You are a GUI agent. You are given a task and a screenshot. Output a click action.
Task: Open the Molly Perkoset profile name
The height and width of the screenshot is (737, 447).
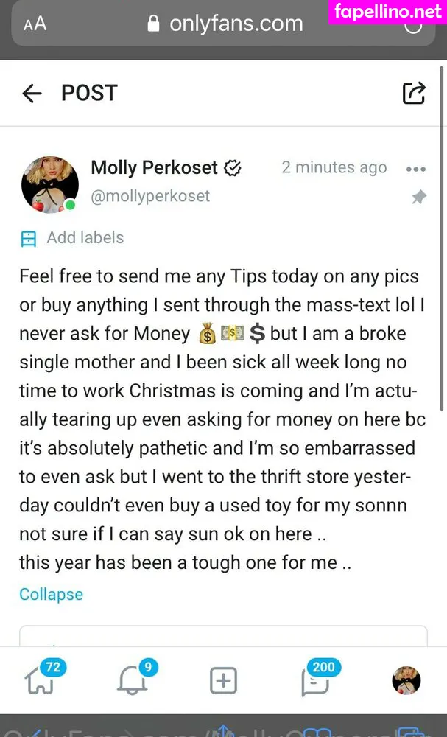[x=154, y=167]
